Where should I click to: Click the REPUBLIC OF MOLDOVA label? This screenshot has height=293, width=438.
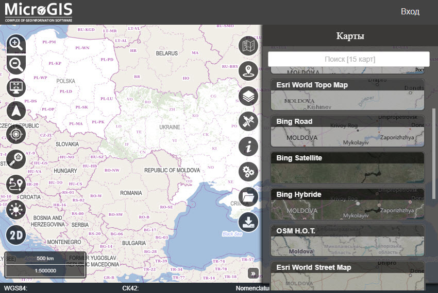tap(172, 170)
